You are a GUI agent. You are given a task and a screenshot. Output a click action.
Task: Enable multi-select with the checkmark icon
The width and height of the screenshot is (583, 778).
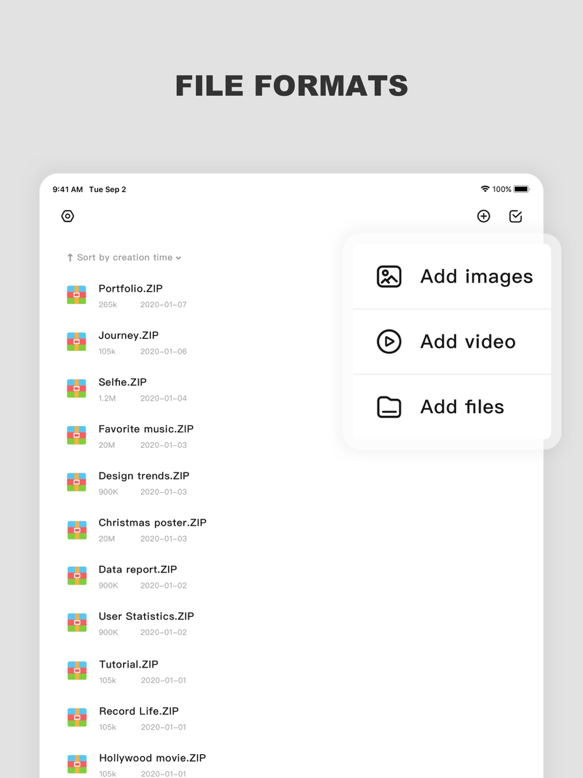coord(516,216)
